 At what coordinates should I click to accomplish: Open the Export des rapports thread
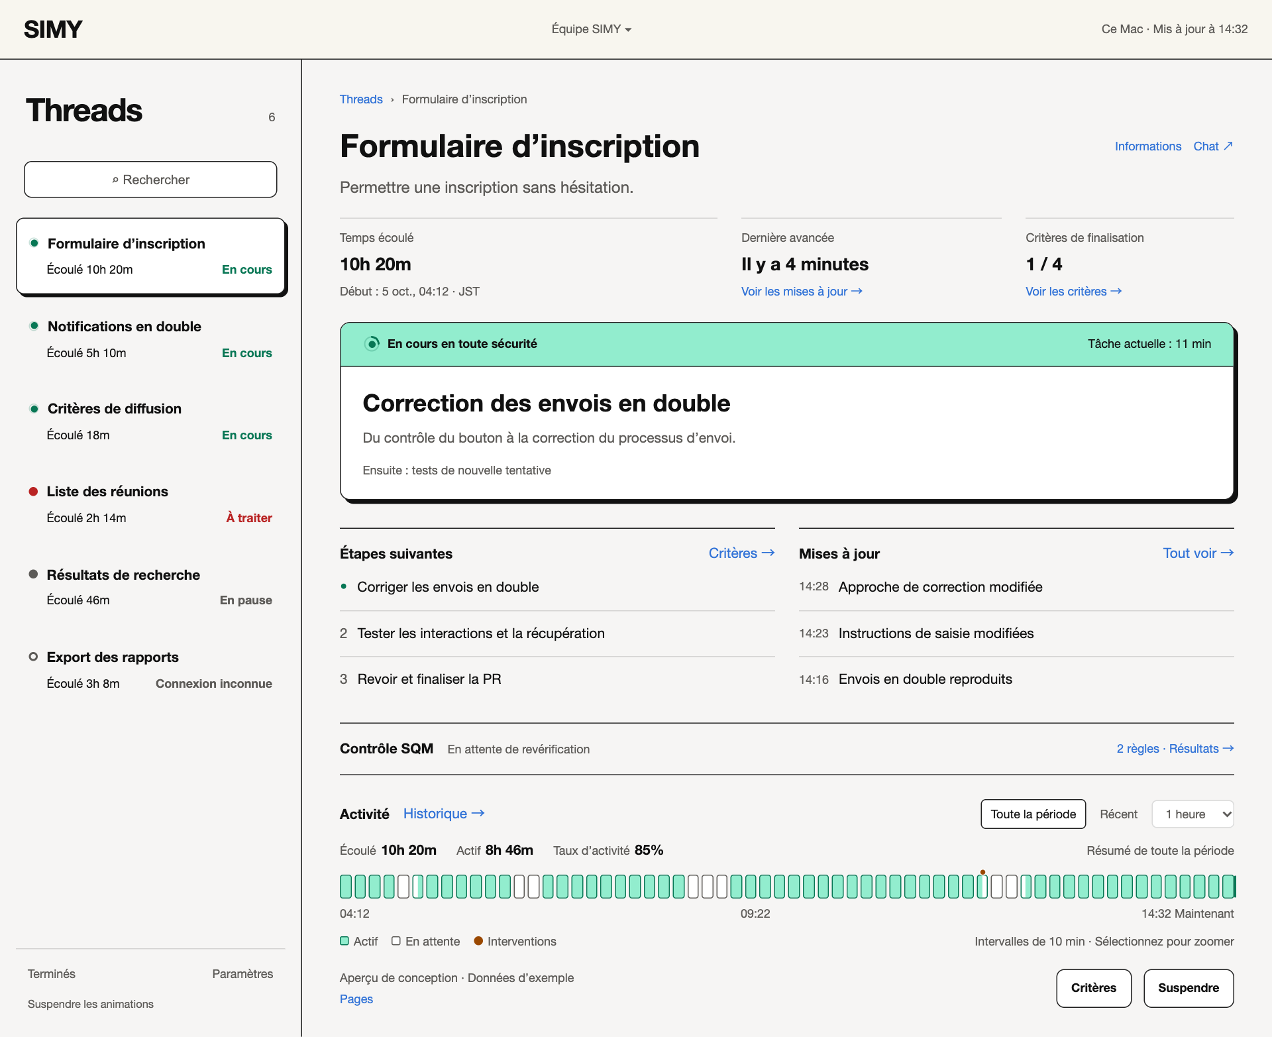pyautogui.click(x=151, y=670)
